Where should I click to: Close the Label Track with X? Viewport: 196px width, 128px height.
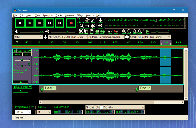(x=15, y=87)
